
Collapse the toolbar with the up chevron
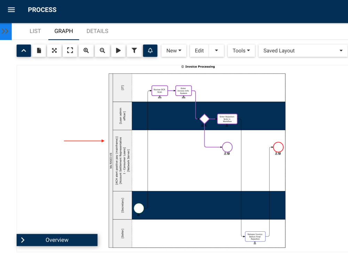24,50
